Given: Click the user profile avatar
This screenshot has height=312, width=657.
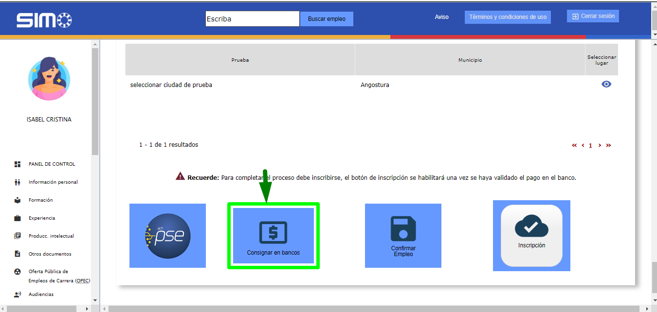Looking at the screenshot, I should click(x=49, y=79).
